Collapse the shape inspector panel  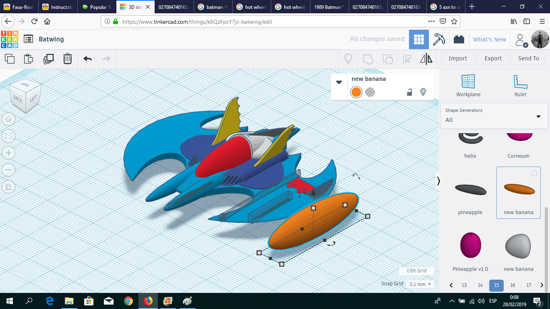(339, 82)
